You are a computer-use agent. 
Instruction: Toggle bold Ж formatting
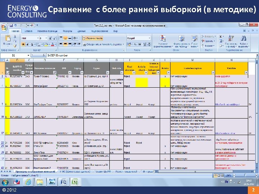(23, 44)
